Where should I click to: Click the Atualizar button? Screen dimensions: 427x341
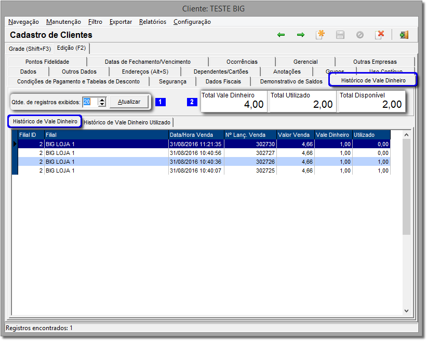tap(129, 102)
